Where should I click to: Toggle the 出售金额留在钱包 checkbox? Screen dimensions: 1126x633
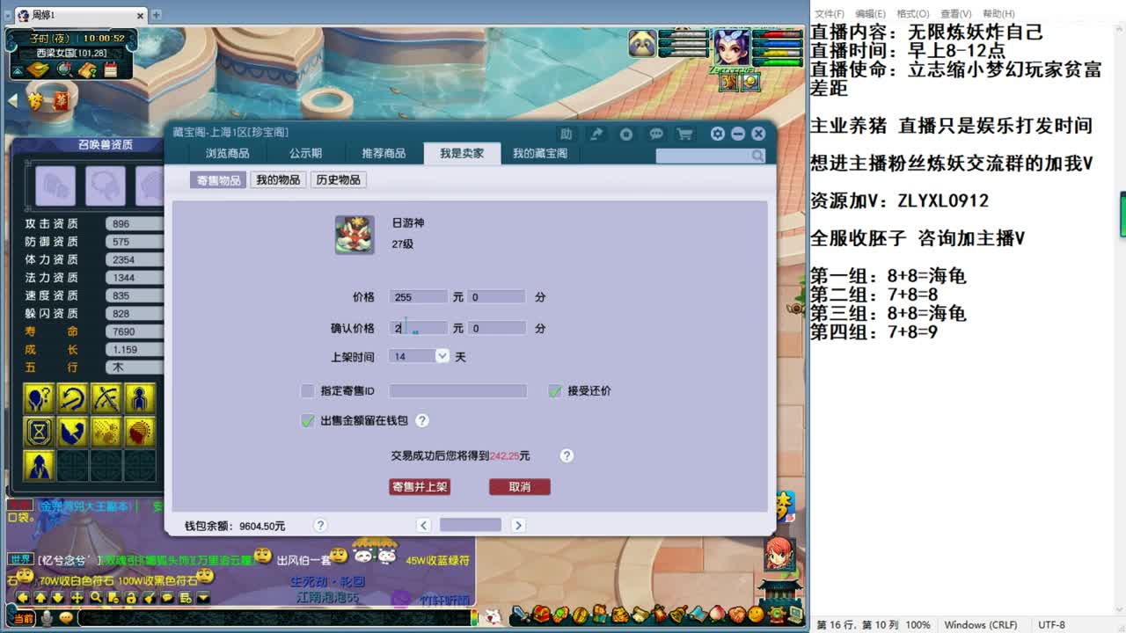[307, 421]
